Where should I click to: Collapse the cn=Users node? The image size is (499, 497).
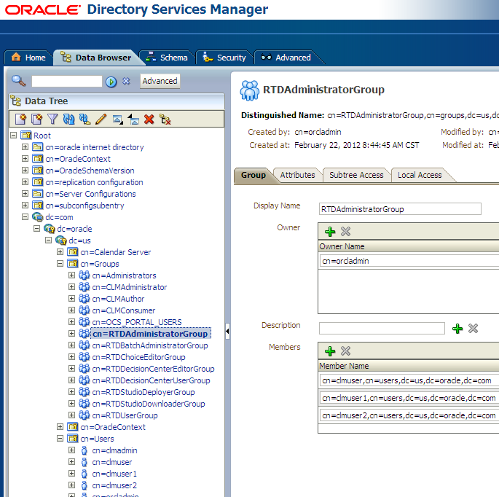click(x=60, y=439)
